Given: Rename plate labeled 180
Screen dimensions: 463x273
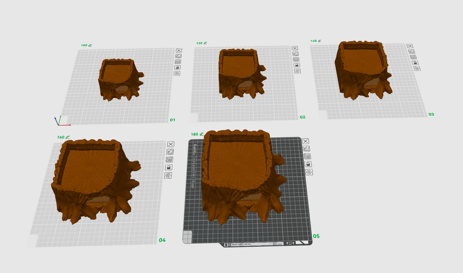Looking at the screenshot, I should click(x=201, y=134).
